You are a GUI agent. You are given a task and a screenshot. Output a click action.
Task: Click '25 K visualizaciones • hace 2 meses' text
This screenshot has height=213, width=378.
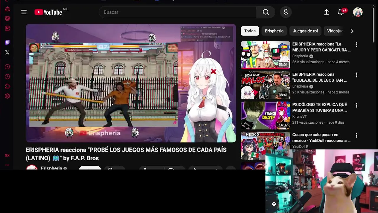coord(321,92)
